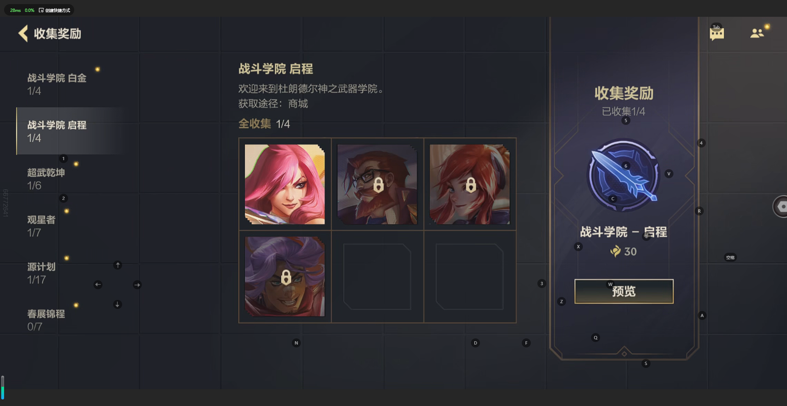
Task: Click the down arrow key overlay
Action: [x=118, y=304]
